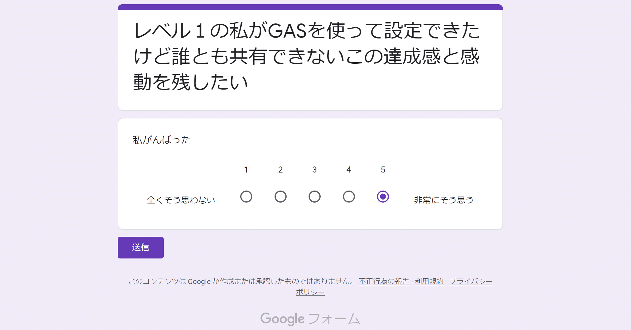Select rating 2 on the scale
The width and height of the screenshot is (631, 330).
pos(280,197)
